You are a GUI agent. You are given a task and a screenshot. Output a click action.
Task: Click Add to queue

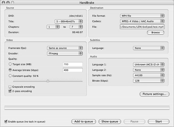84,122
